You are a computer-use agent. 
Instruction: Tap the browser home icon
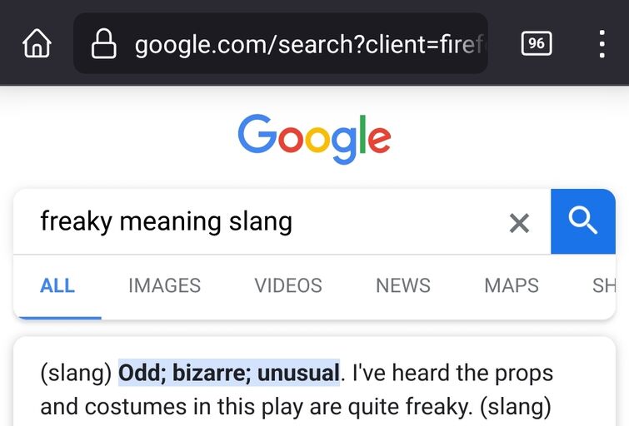click(x=37, y=43)
